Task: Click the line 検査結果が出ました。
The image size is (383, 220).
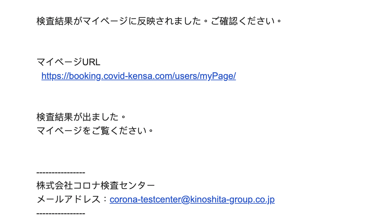Action: 82,117
